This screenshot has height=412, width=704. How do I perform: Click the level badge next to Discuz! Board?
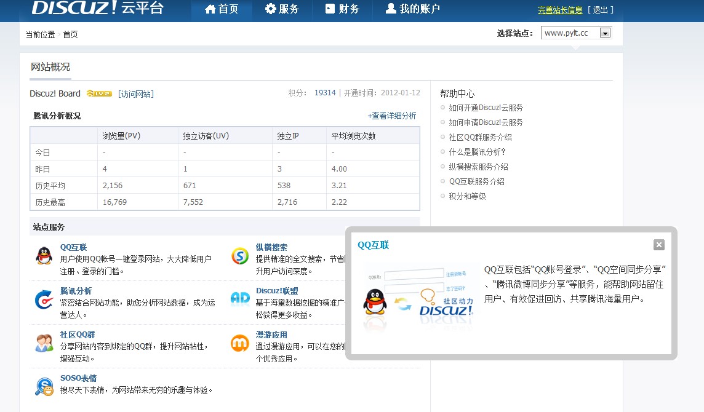coord(99,93)
